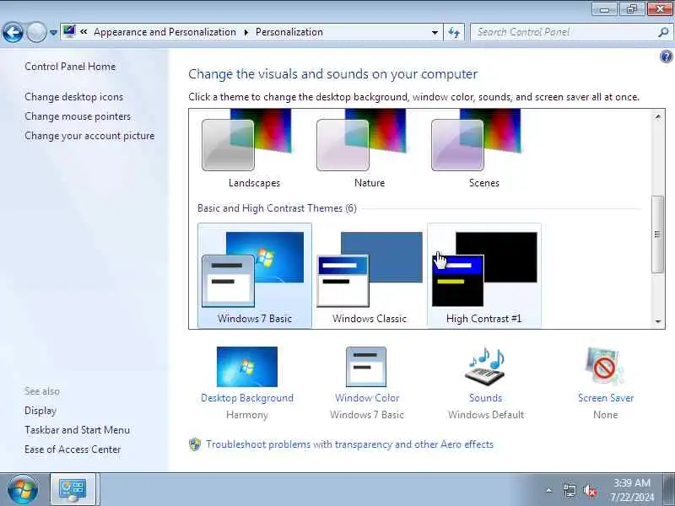Click the Windows Default sounds label
Image resolution: width=675 pixels, height=506 pixels.
tap(486, 415)
